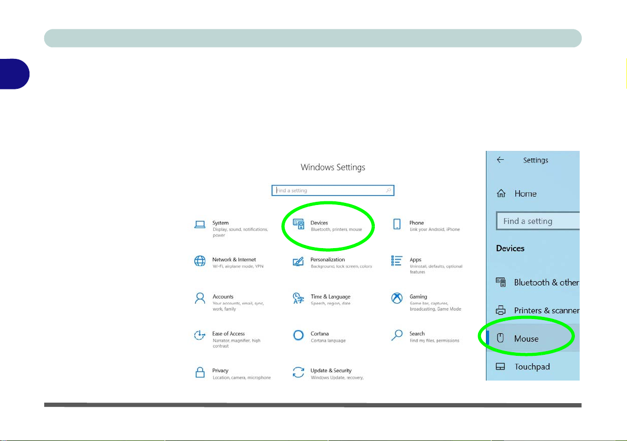
Task: Click the Bluetooth & other devices icon
Action: pyautogui.click(x=501, y=282)
